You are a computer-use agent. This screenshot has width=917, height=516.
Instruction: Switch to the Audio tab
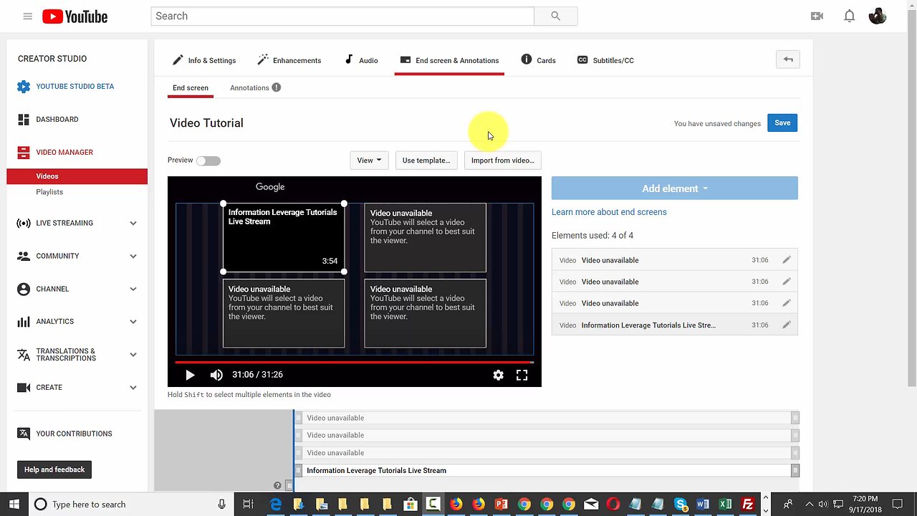(361, 60)
